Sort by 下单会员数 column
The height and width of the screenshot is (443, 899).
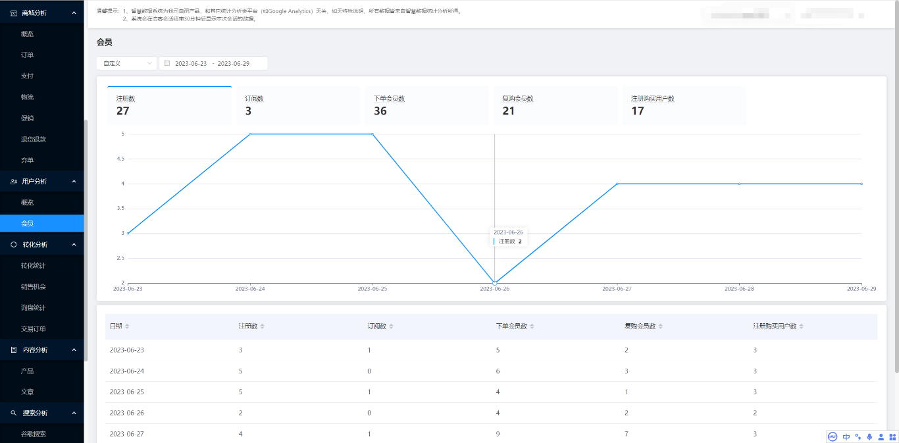[532, 326]
